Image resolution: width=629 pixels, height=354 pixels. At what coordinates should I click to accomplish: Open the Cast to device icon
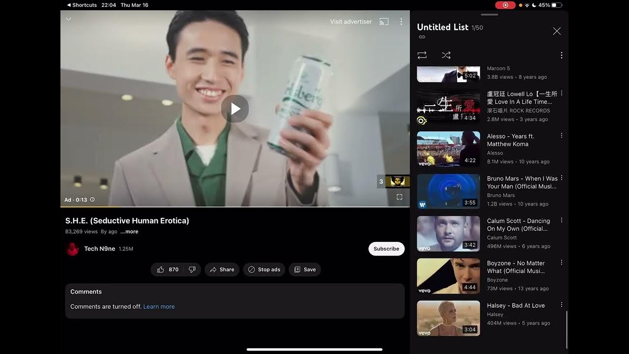pos(384,22)
